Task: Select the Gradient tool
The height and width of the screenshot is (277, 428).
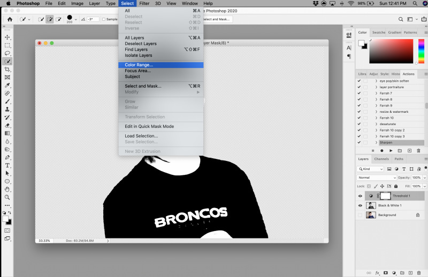Action: pyautogui.click(x=7, y=134)
